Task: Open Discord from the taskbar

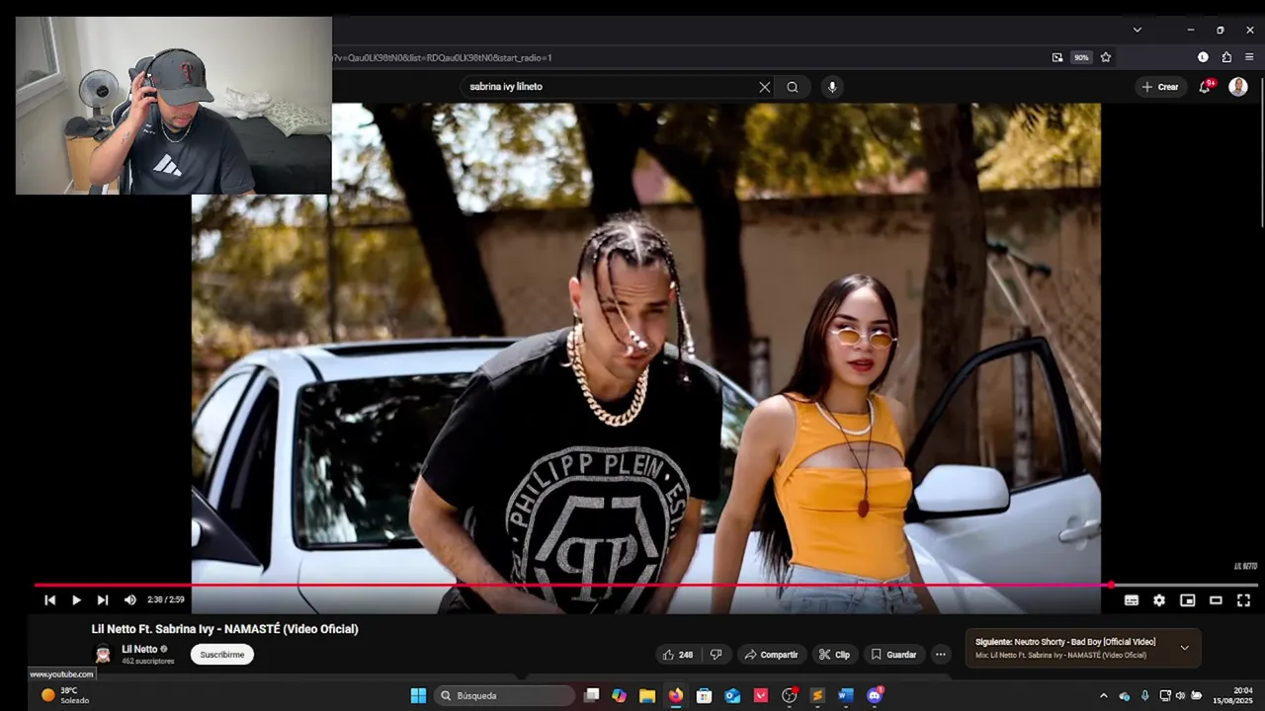Action: point(875,695)
